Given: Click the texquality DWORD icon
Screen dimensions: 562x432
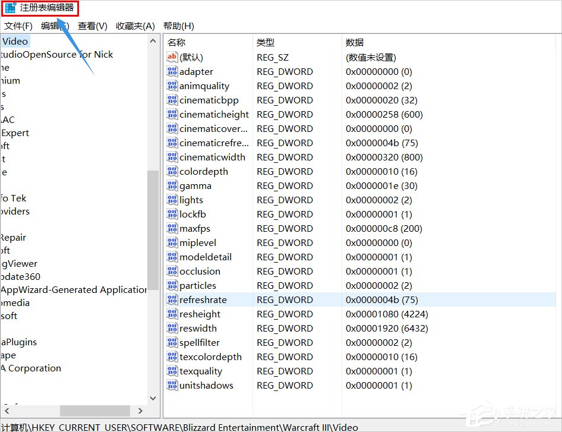Looking at the screenshot, I should tap(171, 371).
